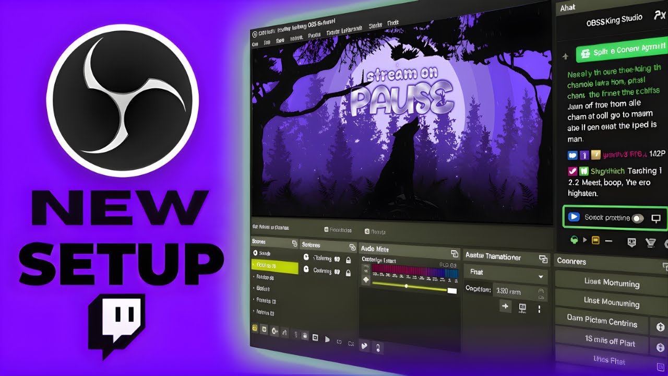Click the Twitch logo below 'SETUP'
Viewport: 668px width, 376px height.
pyautogui.click(x=116, y=326)
